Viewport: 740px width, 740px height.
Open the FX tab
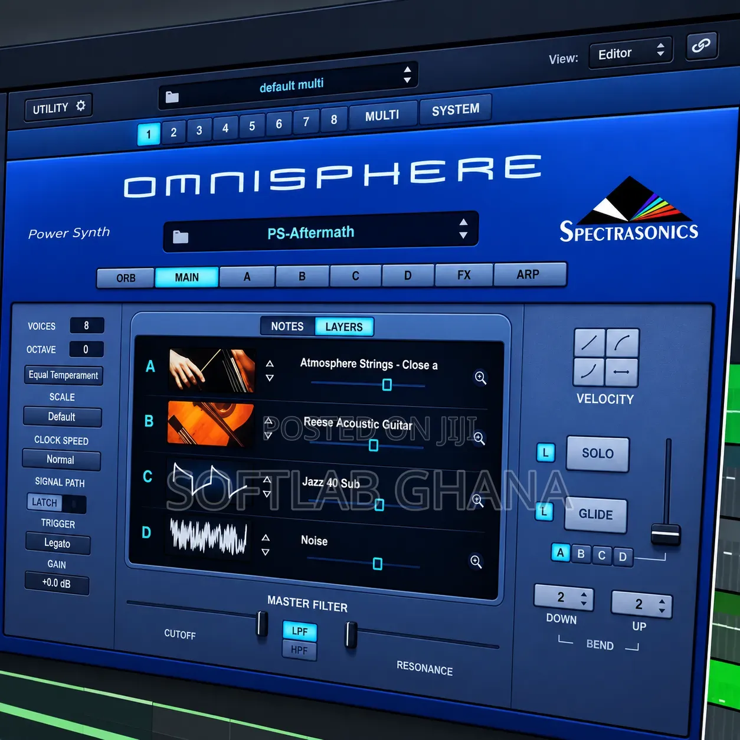[x=464, y=275]
